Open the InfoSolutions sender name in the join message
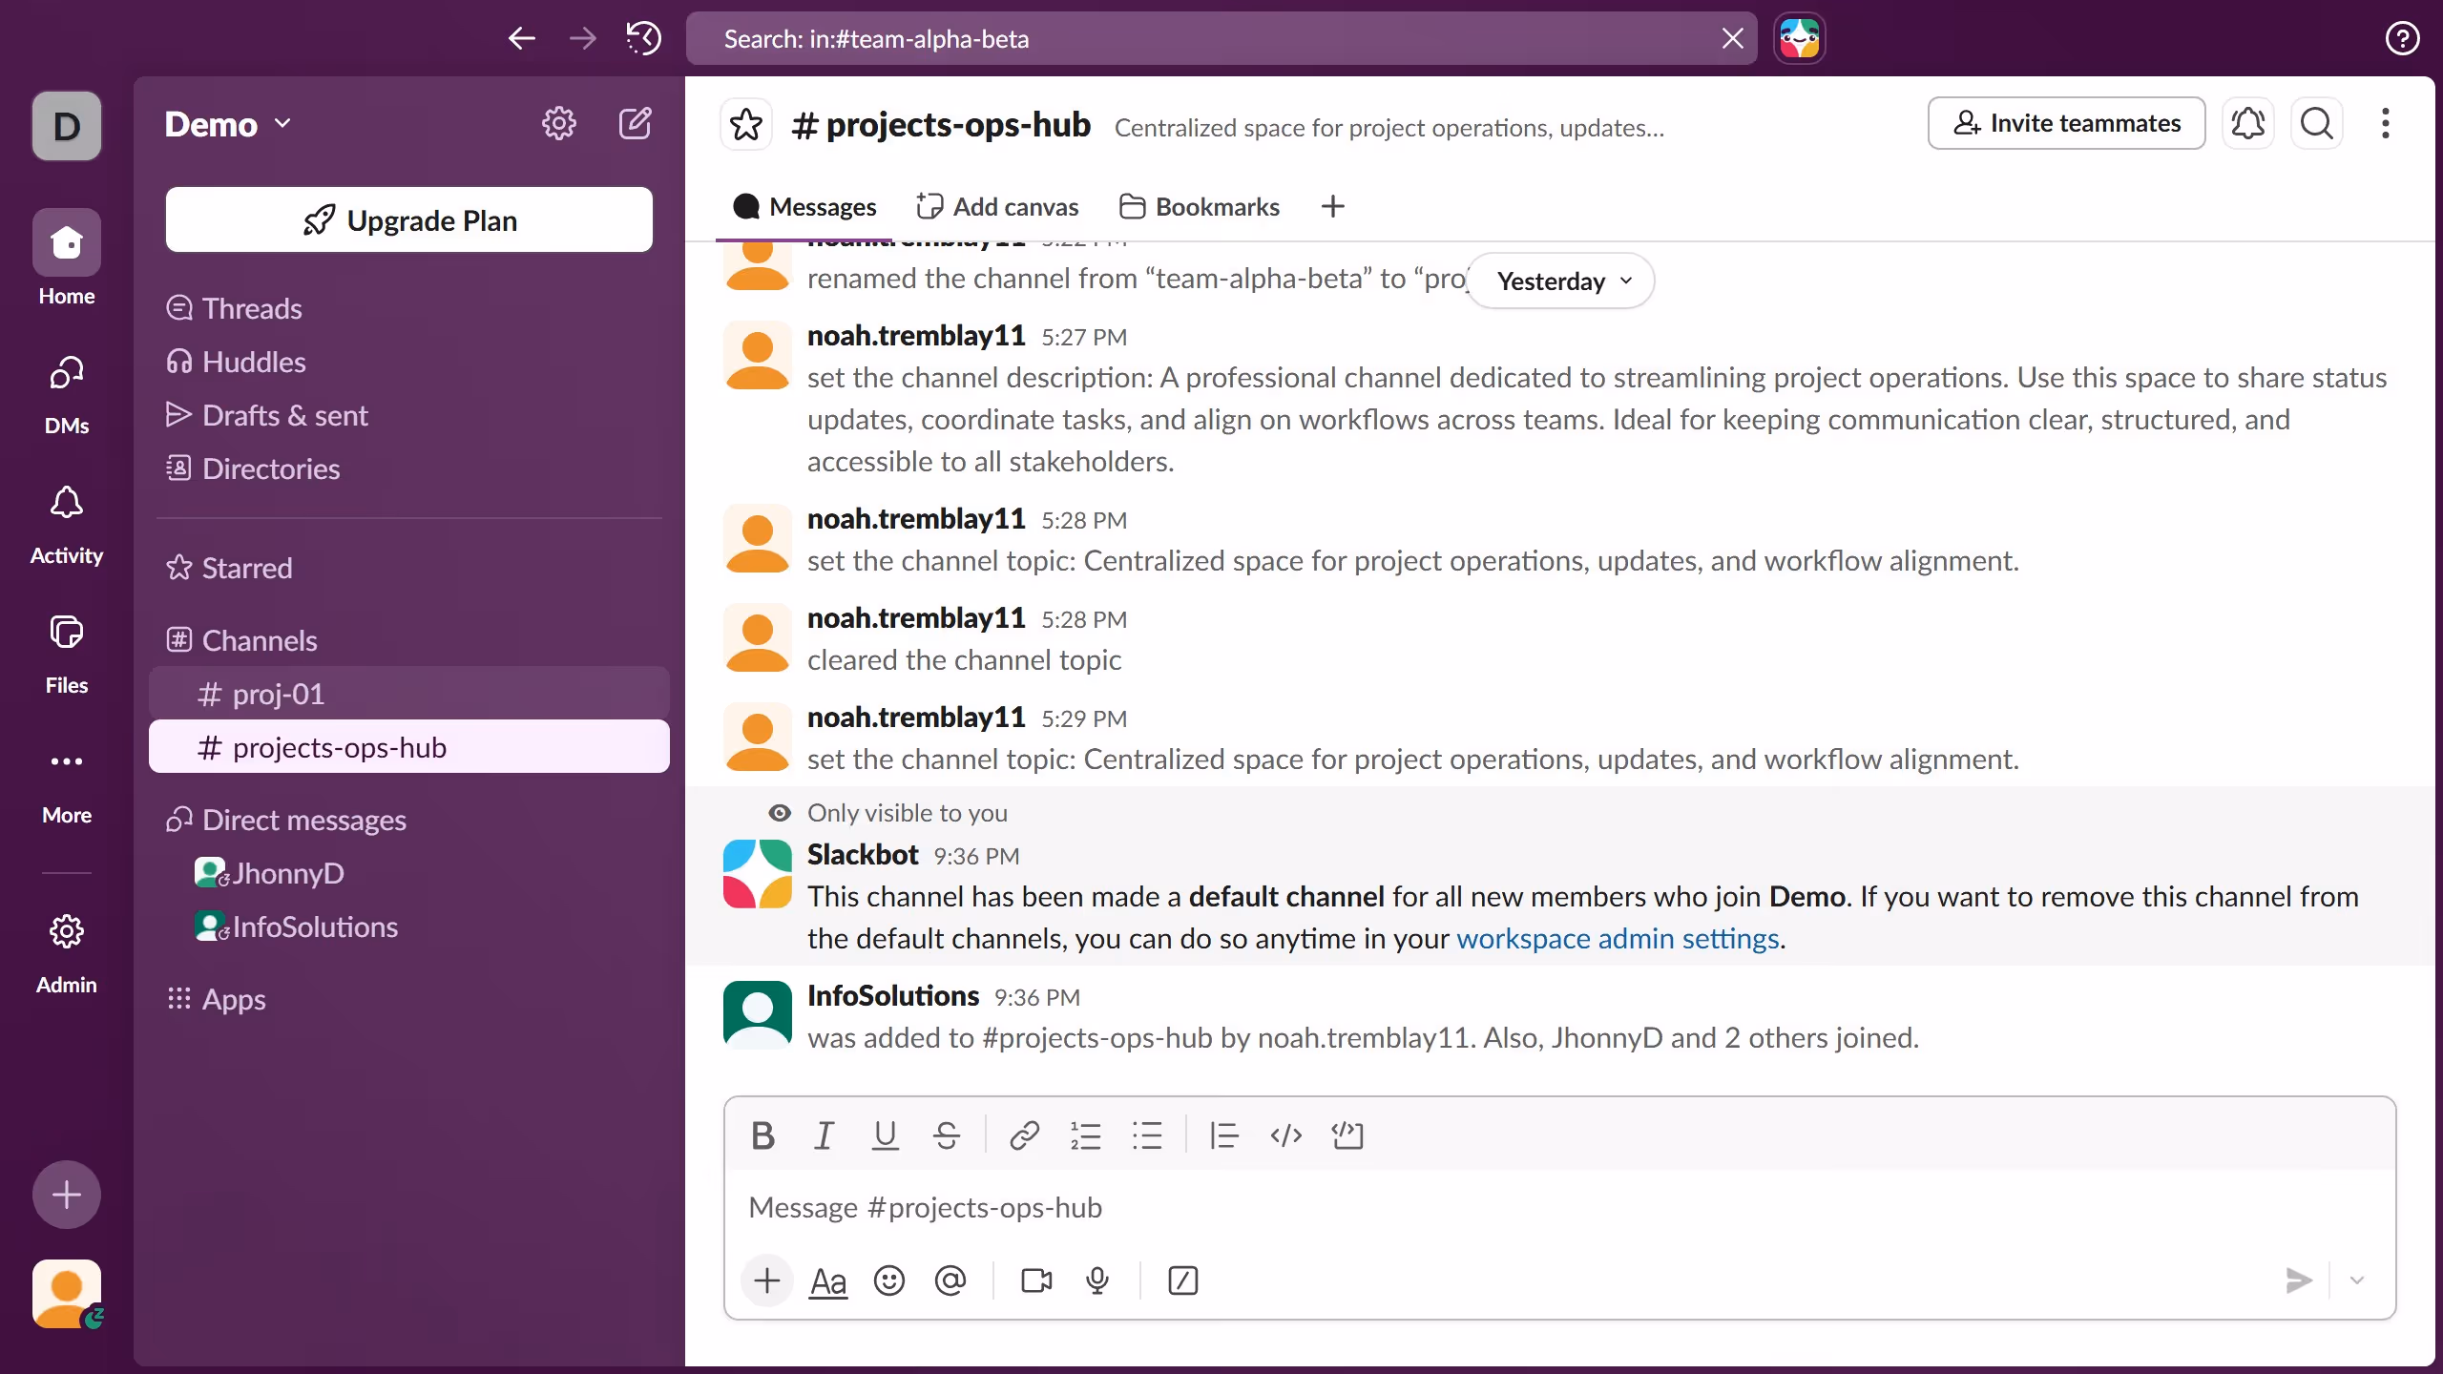2443x1374 pixels. pyautogui.click(x=893, y=995)
